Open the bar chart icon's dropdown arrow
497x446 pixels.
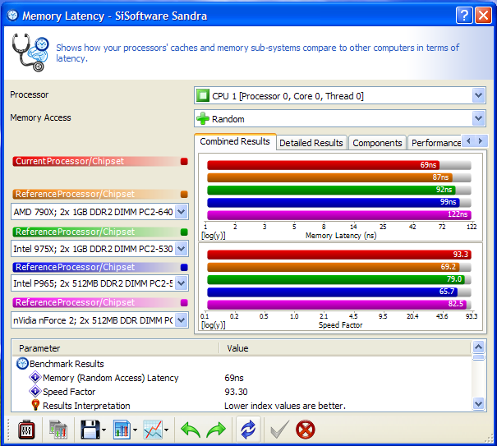tap(135, 430)
